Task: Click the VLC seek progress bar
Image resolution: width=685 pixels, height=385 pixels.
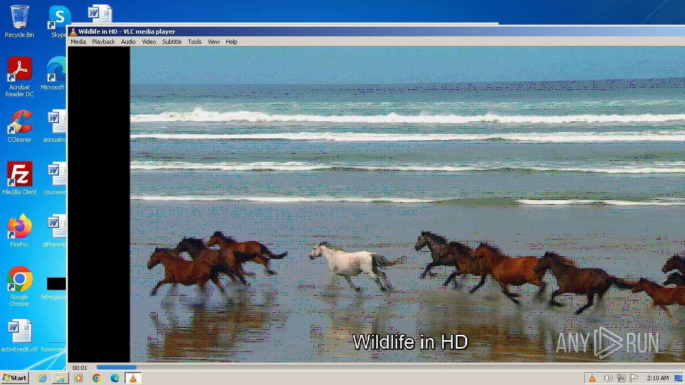Action: tap(390, 367)
